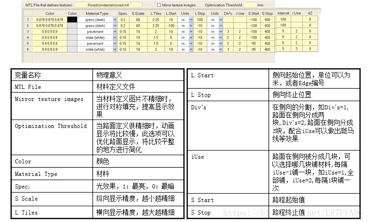Click the Spec. column header
The width and height of the screenshot is (368, 222).
[123, 13]
